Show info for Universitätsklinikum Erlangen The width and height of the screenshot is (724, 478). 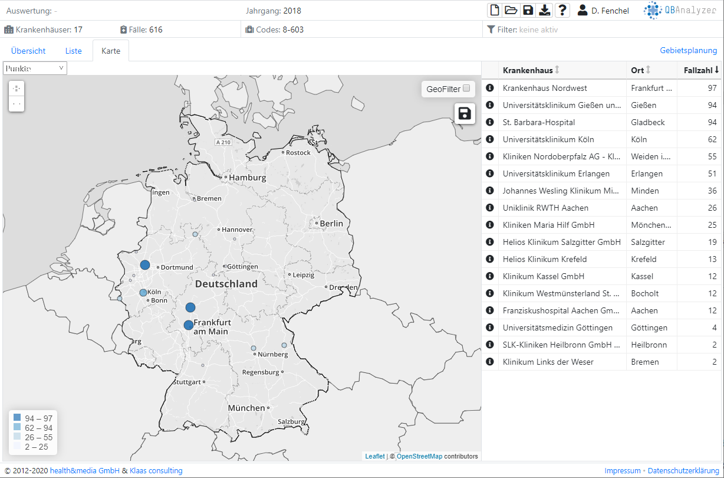point(489,173)
